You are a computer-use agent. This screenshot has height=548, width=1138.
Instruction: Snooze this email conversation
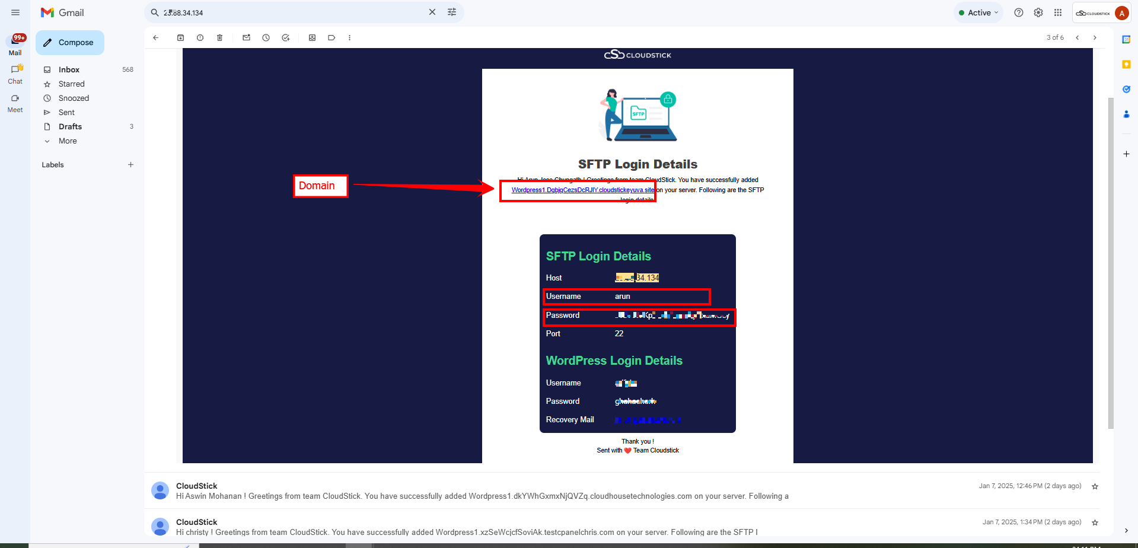coord(266,38)
